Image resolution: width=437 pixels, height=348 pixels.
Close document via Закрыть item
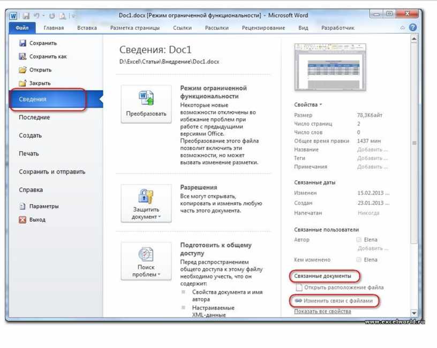tap(40, 83)
